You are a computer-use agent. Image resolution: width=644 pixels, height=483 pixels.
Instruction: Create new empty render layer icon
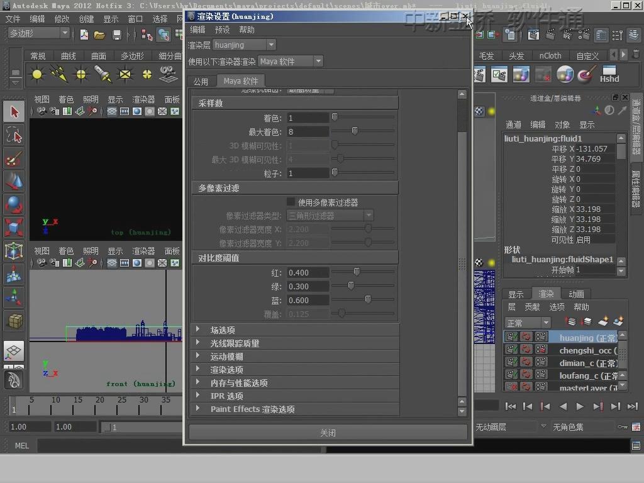click(603, 321)
